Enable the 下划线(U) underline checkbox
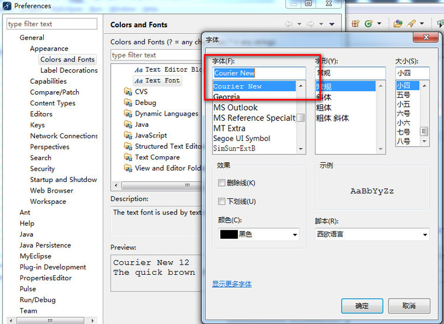Screen dimensions: 444x324 [x=221, y=201]
